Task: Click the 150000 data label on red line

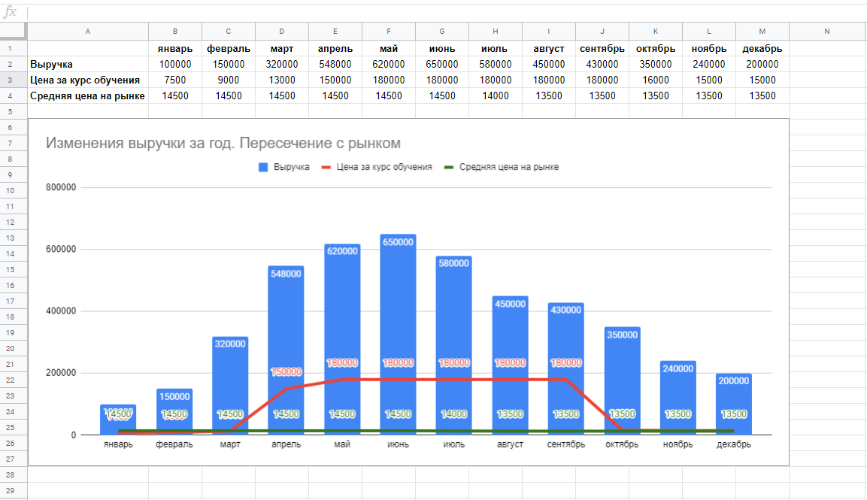Action: (x=286, y=372)
